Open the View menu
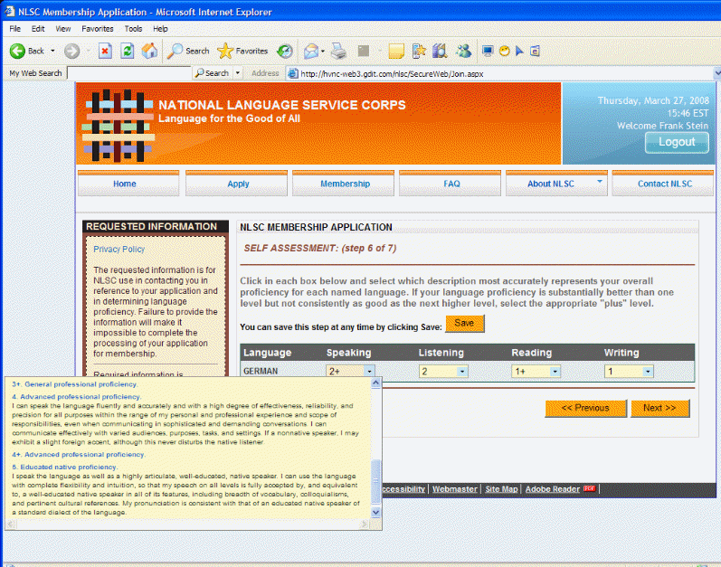Viewport: 721px width, 567px height. [63, 29]
